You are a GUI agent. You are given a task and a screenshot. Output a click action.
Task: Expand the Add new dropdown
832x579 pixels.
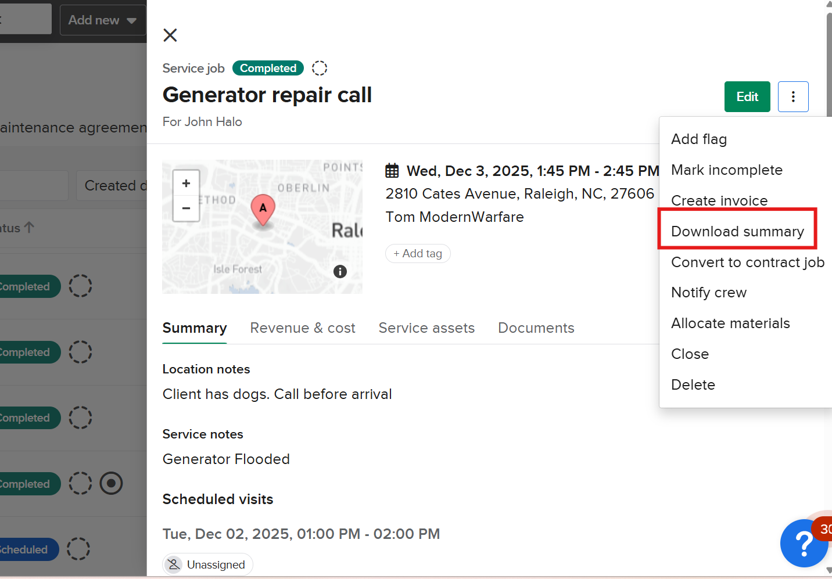pos(102,20)
